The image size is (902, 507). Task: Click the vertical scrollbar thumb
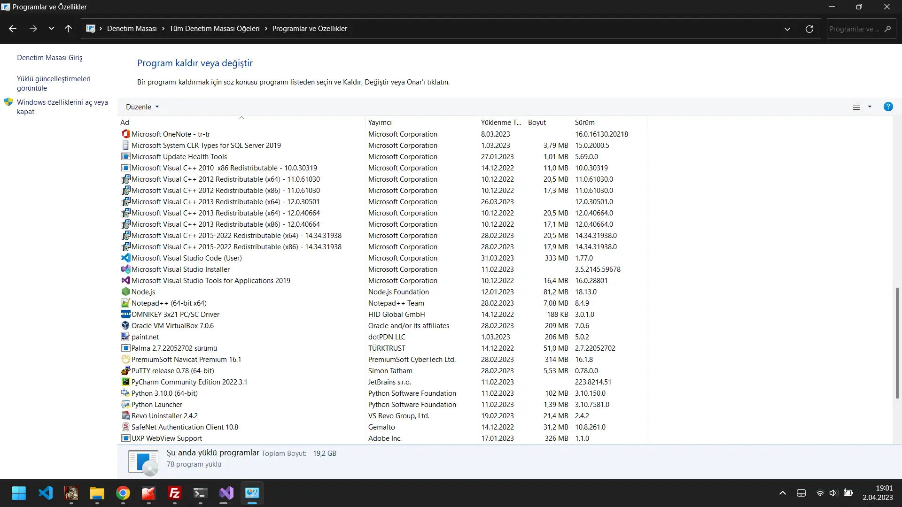click(897, 343)
